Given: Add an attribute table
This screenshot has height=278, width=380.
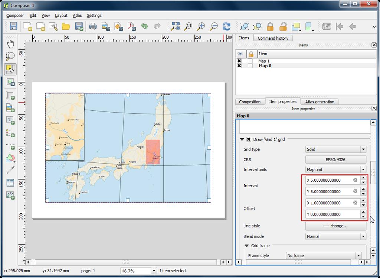Looking at the screenshot, I should (x=10, y=182).
